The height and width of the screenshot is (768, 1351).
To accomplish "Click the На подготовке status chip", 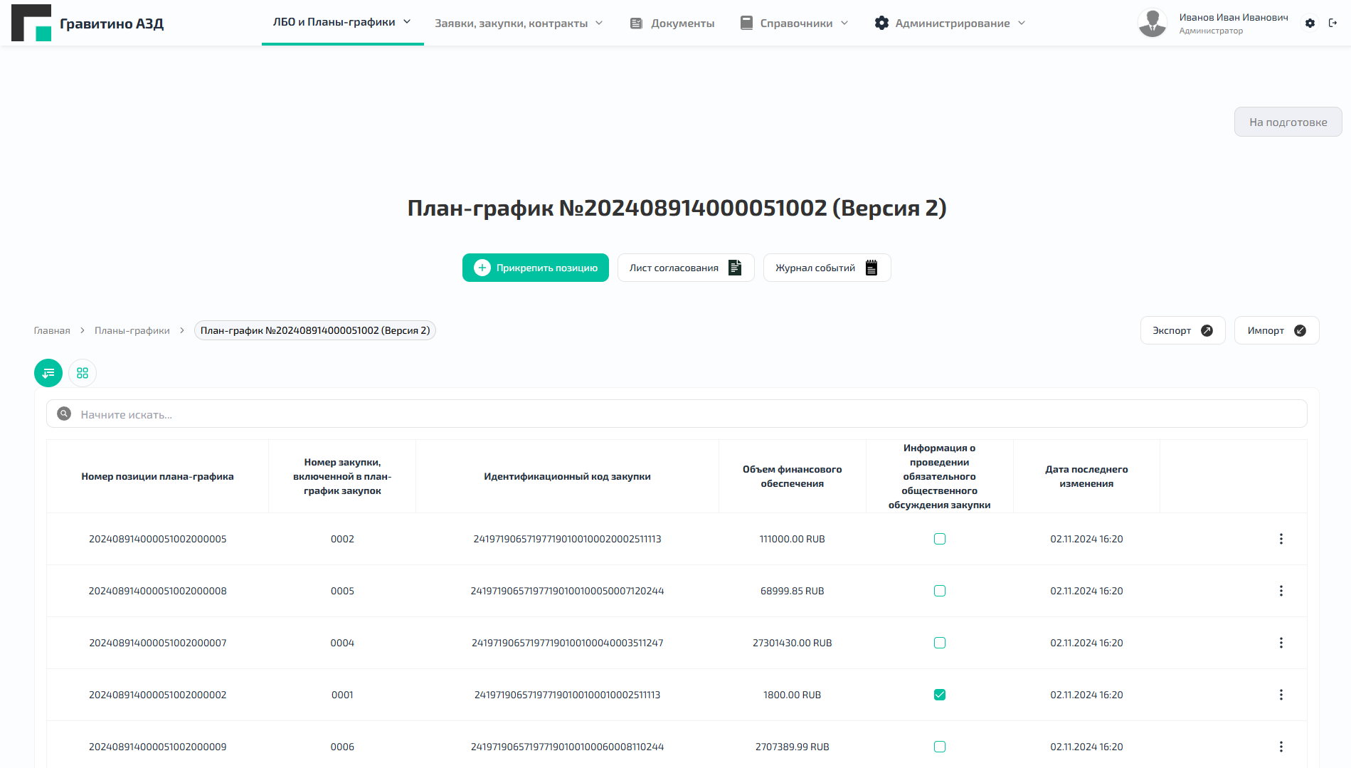I will pos(1288,122).
